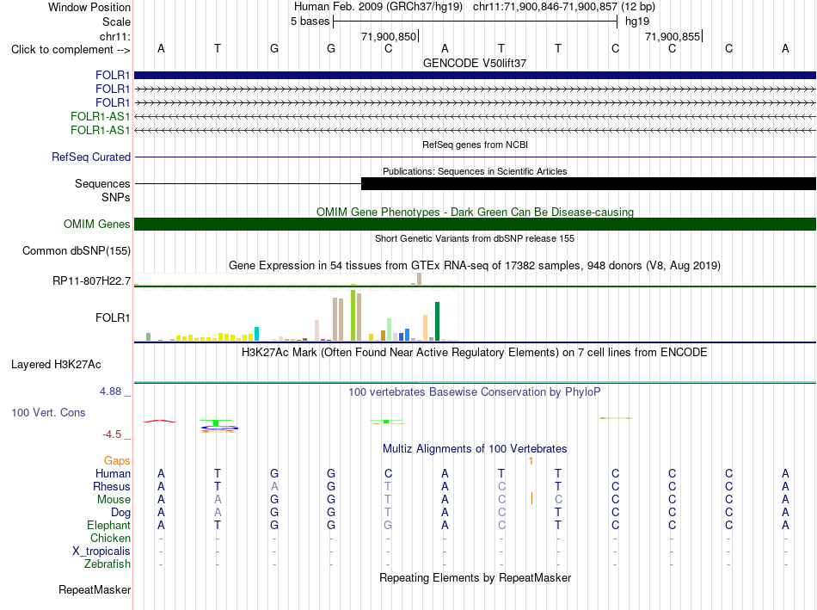Click the Rhesus species label
This screenshot has width=817, height=610.
(112, 486)
